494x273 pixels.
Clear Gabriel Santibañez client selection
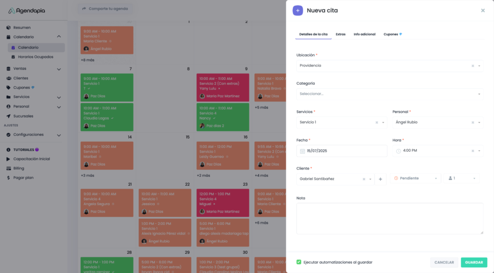pos(364,179)
